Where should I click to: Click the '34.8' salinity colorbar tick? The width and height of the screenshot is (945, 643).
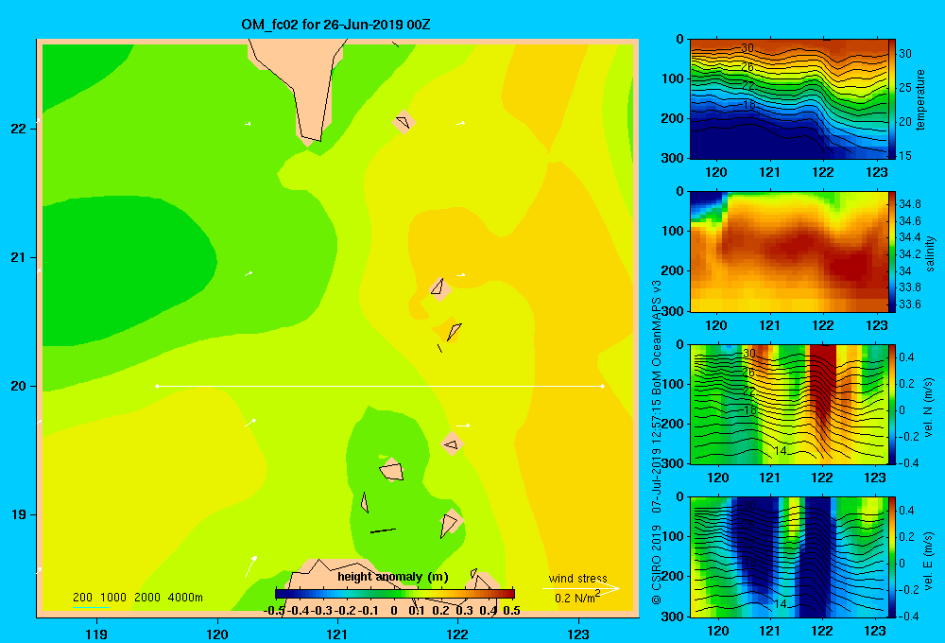click(x=909, y=204)
